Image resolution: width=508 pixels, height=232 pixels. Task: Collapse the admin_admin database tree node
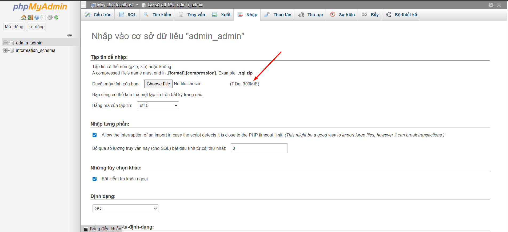[x=5, y=43]
